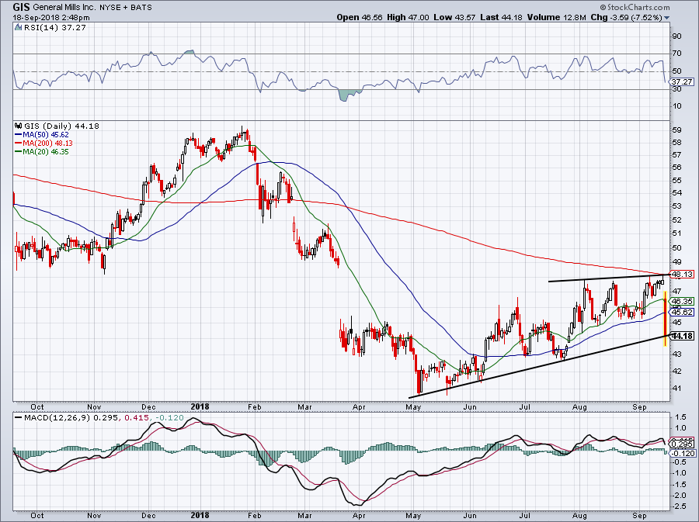Image resolution: width=699 pixels, height=522 pixels.
Task: Open the dropdown arrow beside Chg value
Action: click(666, 18)
